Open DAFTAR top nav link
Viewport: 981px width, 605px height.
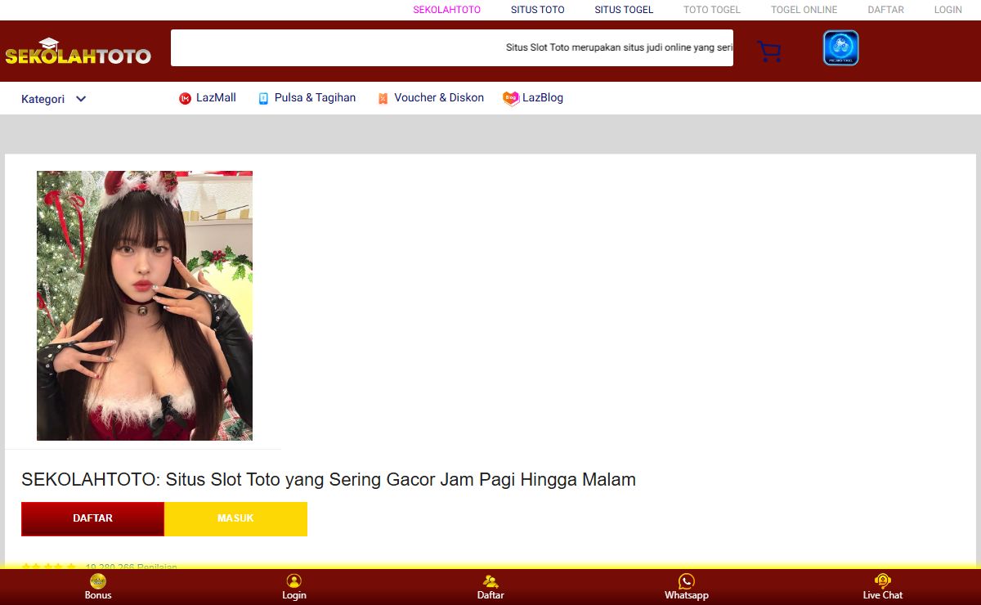pyautogui.click(x=886, y=10)
